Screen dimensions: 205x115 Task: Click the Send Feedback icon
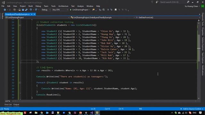pyautogui.click(x=157, y=2)
